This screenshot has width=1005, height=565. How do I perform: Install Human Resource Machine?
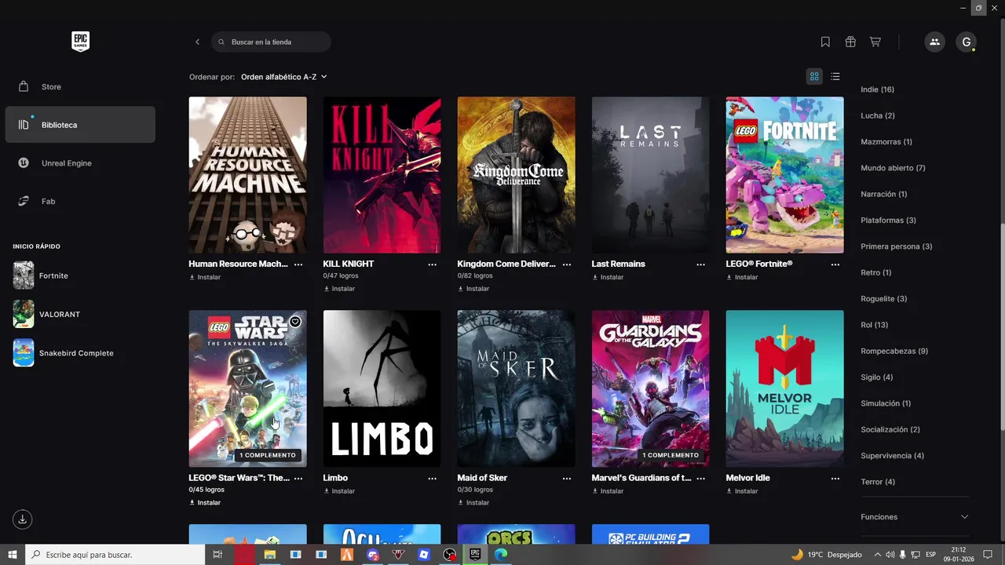pos(205,277)
